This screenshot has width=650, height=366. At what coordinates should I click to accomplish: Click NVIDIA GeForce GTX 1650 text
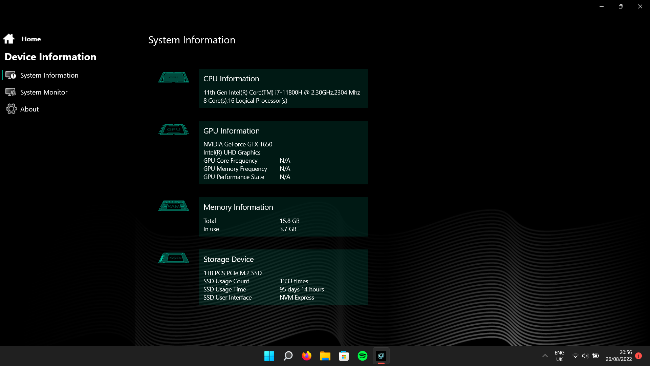tap(238, 144)
